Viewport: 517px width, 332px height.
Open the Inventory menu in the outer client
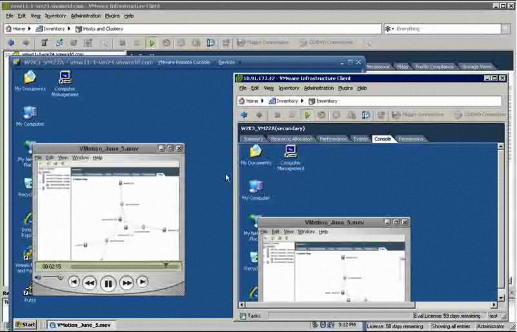[x=56, y=16]
